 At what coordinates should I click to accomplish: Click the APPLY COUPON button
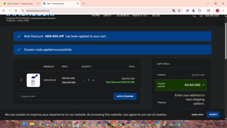[x=125, y=96]
